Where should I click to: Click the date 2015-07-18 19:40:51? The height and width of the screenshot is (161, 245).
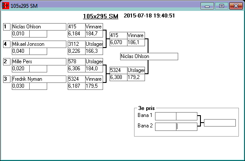(x=149, y=16)
